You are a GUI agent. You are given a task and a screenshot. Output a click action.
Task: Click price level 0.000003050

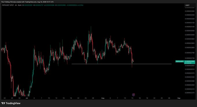[190, 31]
